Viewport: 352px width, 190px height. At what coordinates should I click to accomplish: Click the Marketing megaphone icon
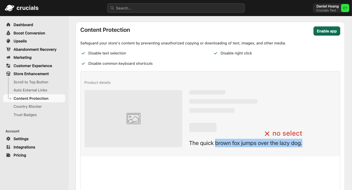click(8, 57)
